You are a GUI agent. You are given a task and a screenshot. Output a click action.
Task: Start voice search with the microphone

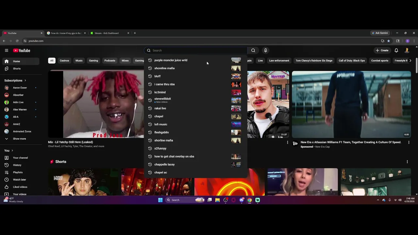click(265, 50)
